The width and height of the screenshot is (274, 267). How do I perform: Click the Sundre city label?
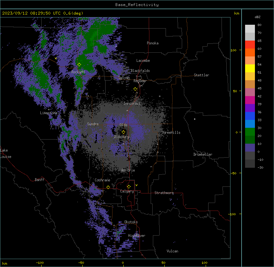pos(93,124)
